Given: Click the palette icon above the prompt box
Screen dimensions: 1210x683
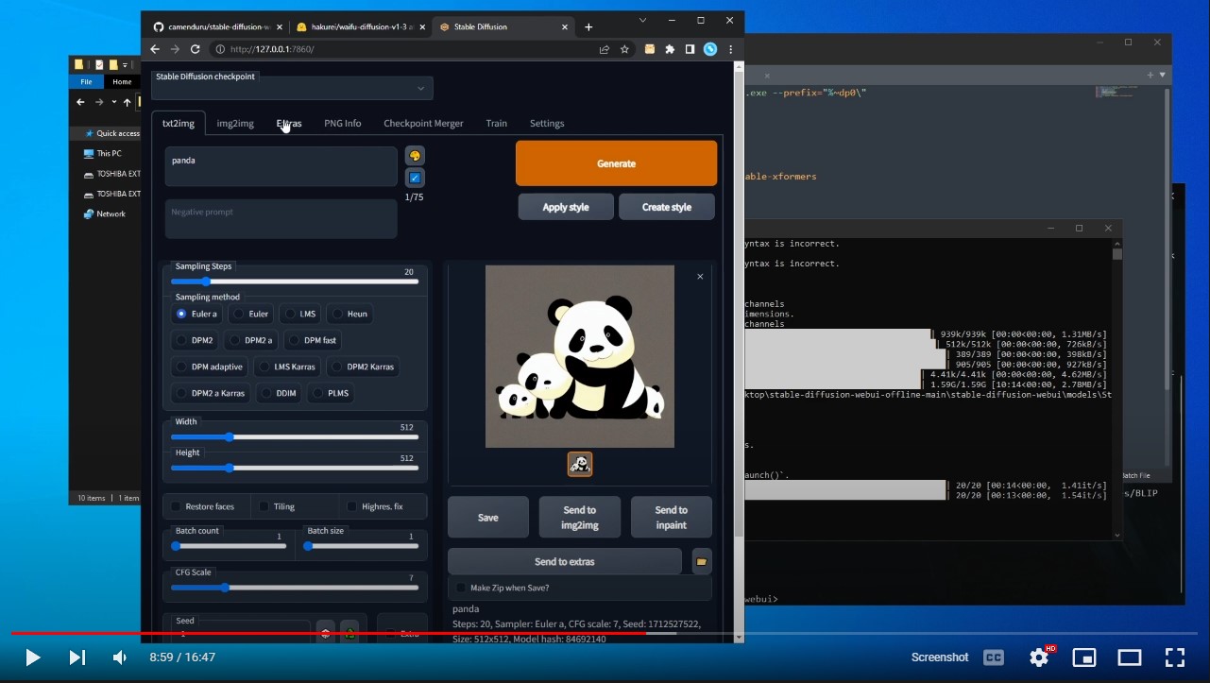Looking at the screenshot, I should [415, 155].
